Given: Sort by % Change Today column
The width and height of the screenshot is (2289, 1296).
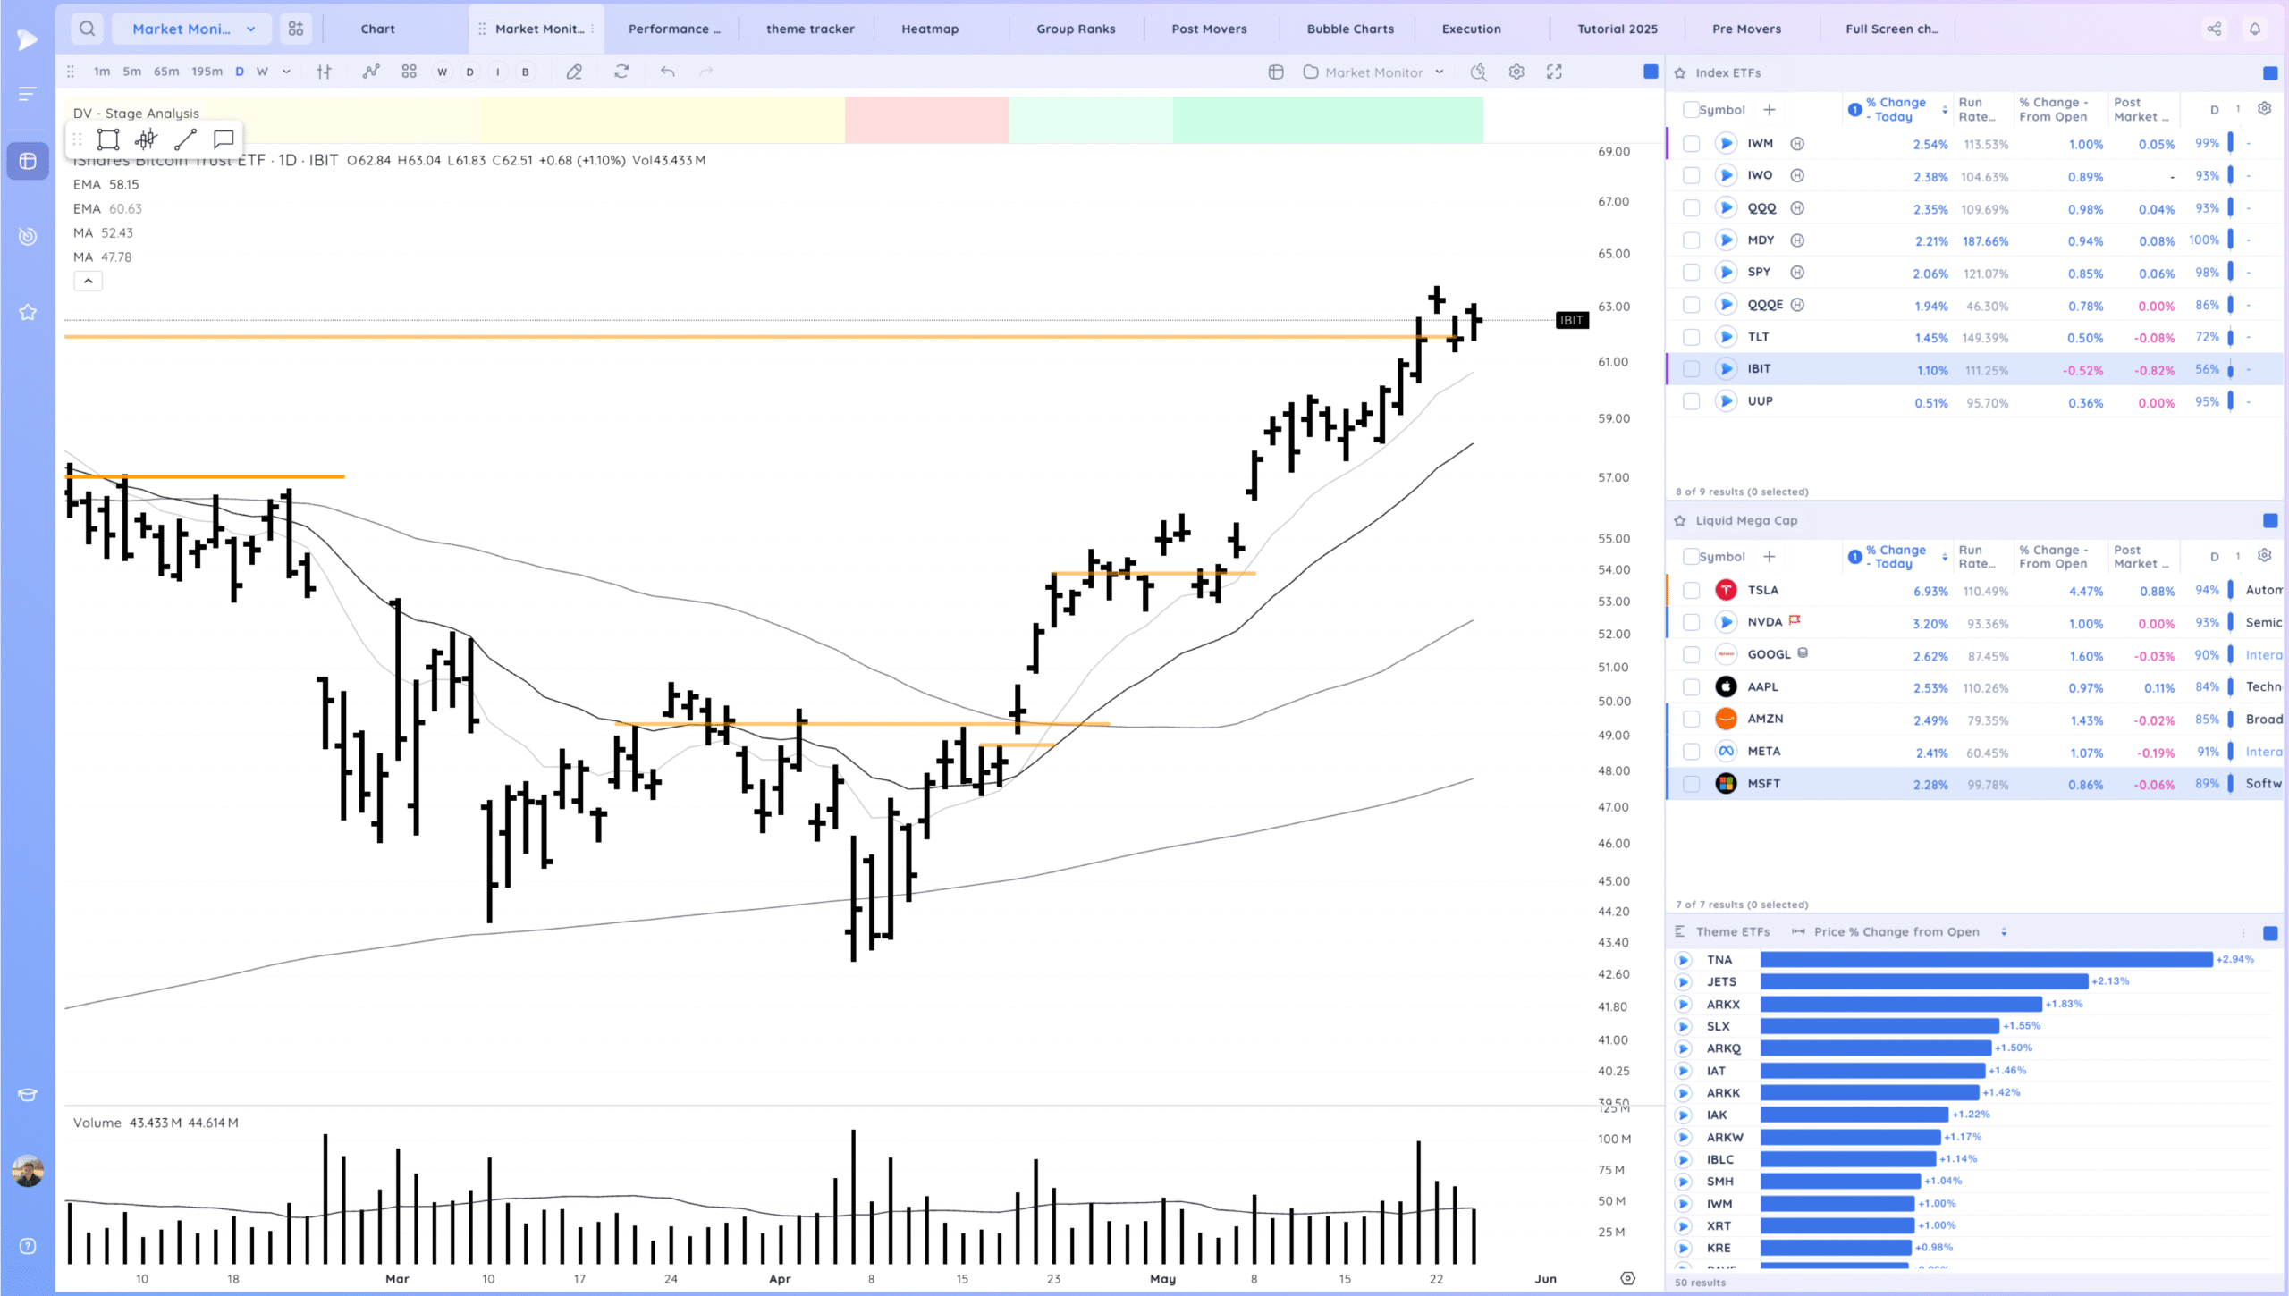Looking at the screenshot, I should pos(1895,109).
